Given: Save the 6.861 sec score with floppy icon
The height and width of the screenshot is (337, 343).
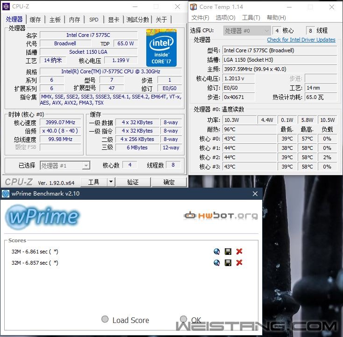Looking at the screenshot, I should (x=228, y=252).
